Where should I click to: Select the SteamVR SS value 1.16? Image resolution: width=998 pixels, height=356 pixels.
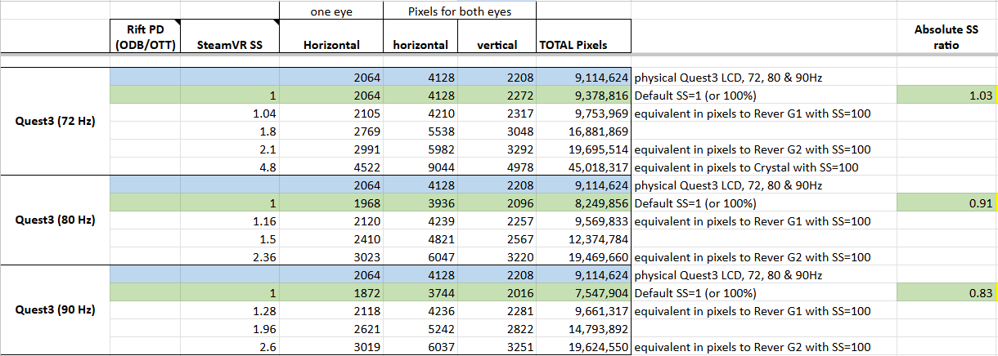[x=230, y=221]
